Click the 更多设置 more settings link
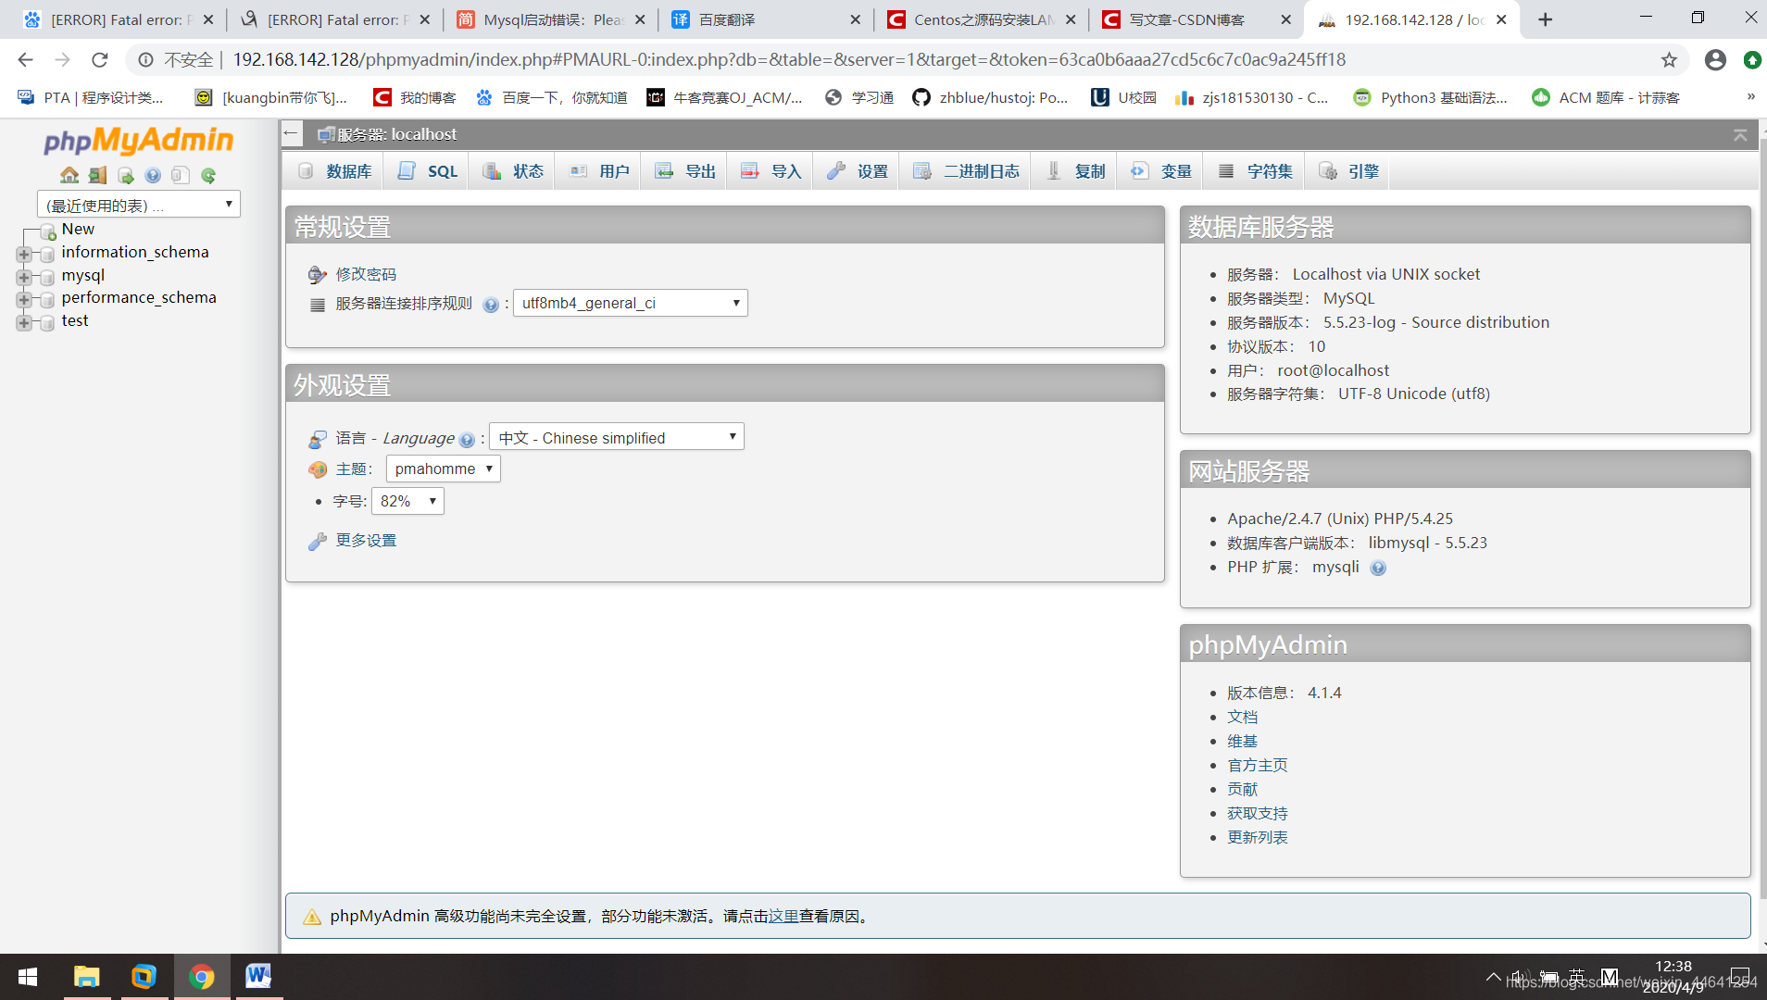 coord(366,541)
